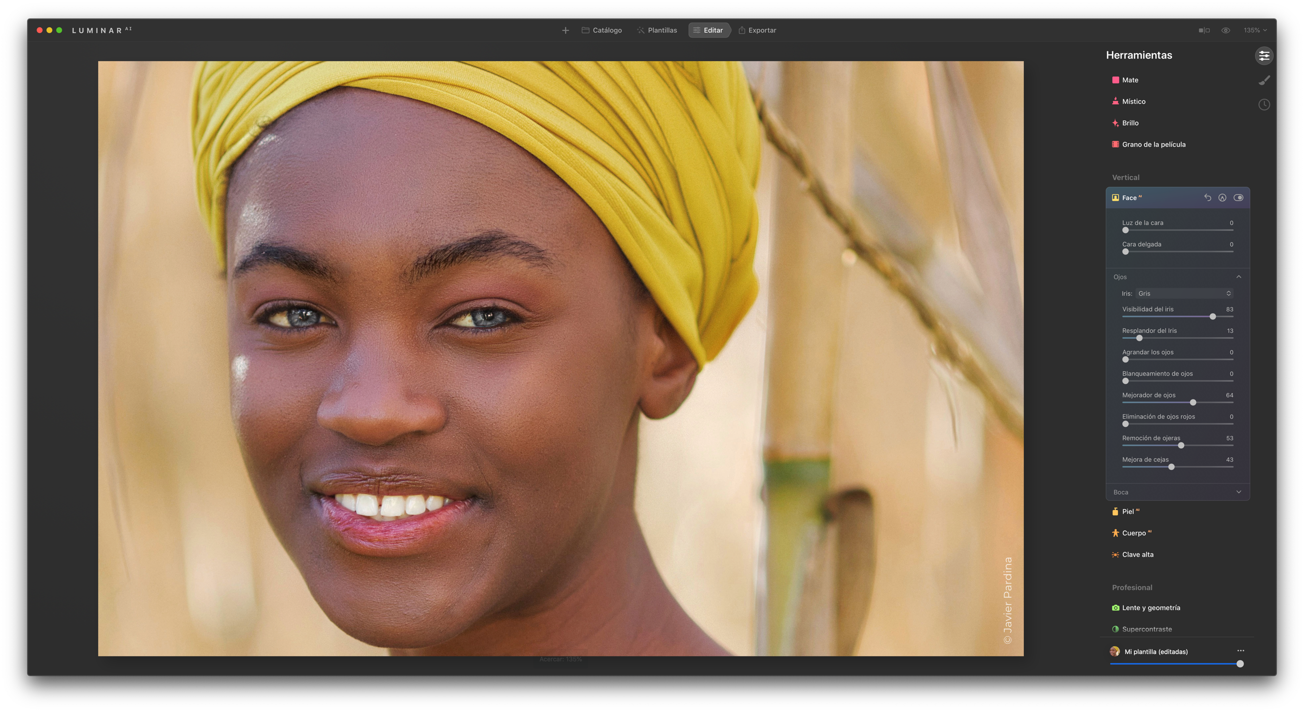Click the Resplandor del Iris slider handle

pos(1139,338)
